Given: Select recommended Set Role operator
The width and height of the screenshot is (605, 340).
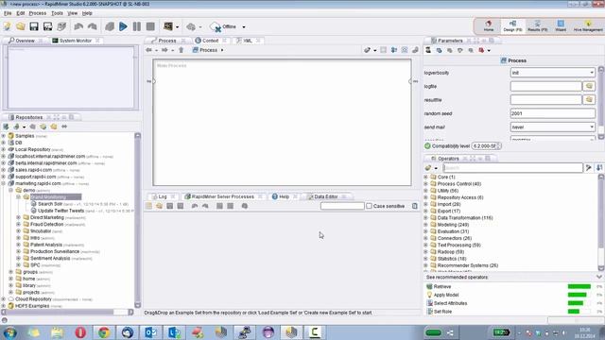Looking at the screenshot, I should (442, 312).
